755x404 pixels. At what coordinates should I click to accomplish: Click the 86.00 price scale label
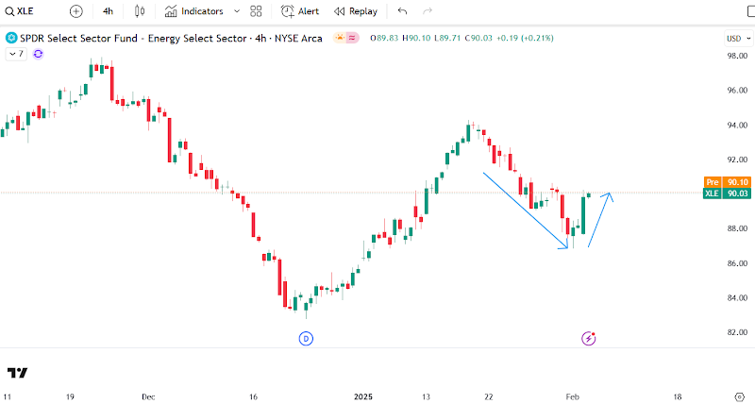(x=737, y=263)
